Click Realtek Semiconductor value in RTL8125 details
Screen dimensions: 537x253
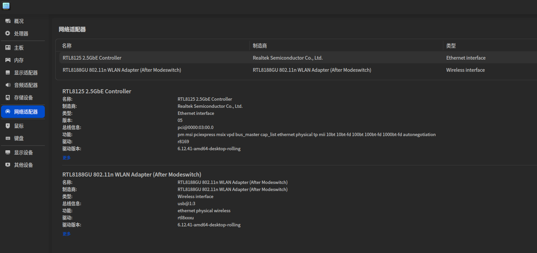tap(210, 106)
